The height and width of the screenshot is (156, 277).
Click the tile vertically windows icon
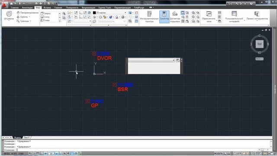coord(219,17)
